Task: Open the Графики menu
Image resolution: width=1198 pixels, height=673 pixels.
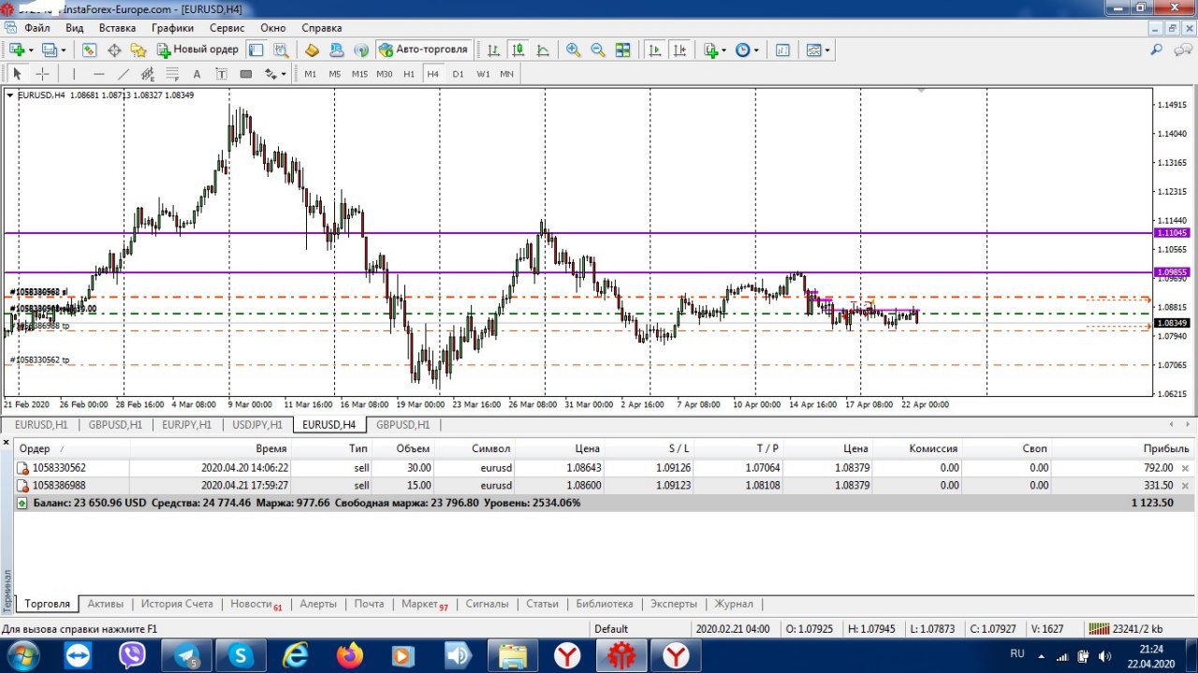Action: (172, 28)
